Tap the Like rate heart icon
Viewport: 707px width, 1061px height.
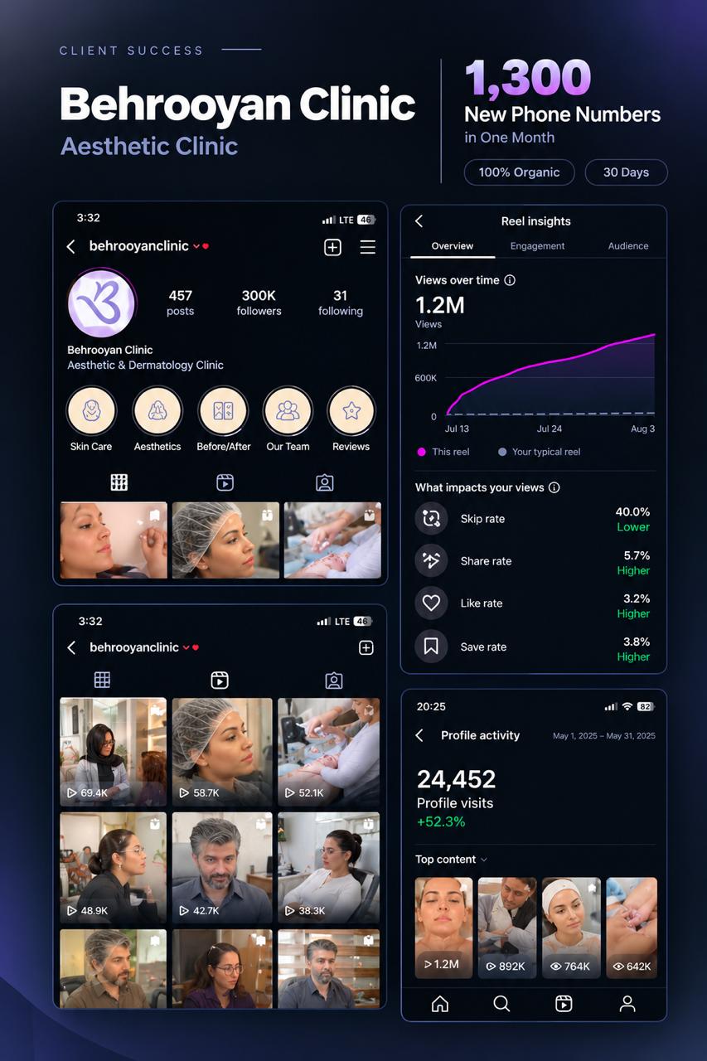point(431,603)
